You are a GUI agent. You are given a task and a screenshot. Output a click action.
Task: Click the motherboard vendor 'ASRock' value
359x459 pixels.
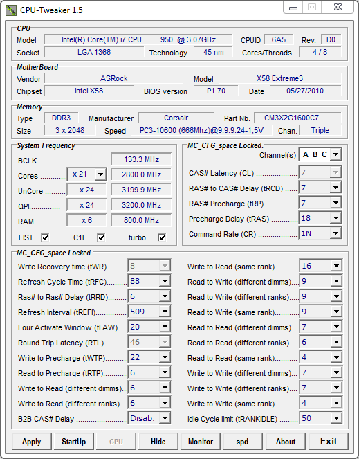(x=114, y=78)
